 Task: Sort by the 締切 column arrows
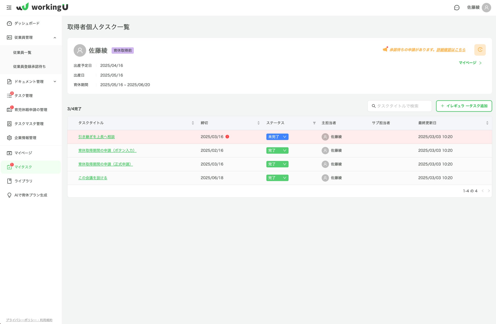coord(258,123)
